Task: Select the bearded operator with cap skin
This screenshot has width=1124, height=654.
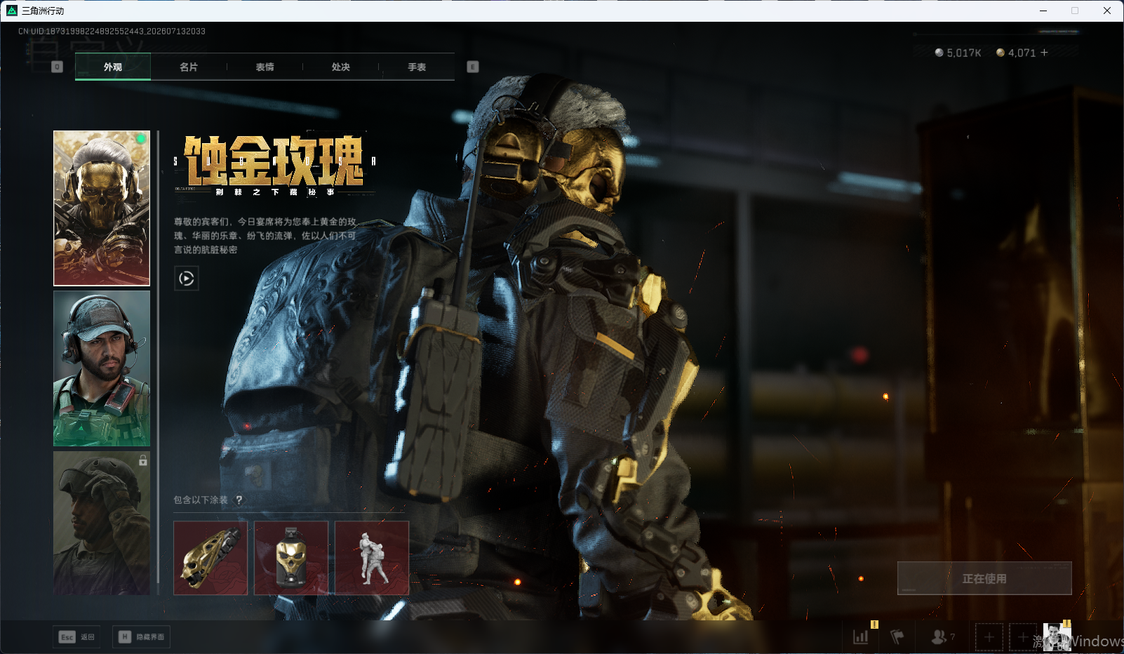Action: coord(102,368)
